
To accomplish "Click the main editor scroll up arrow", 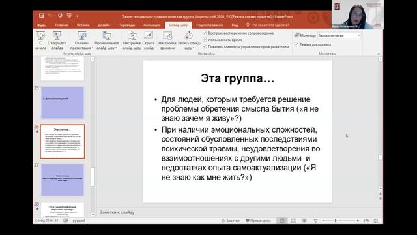I will point(381,59).
